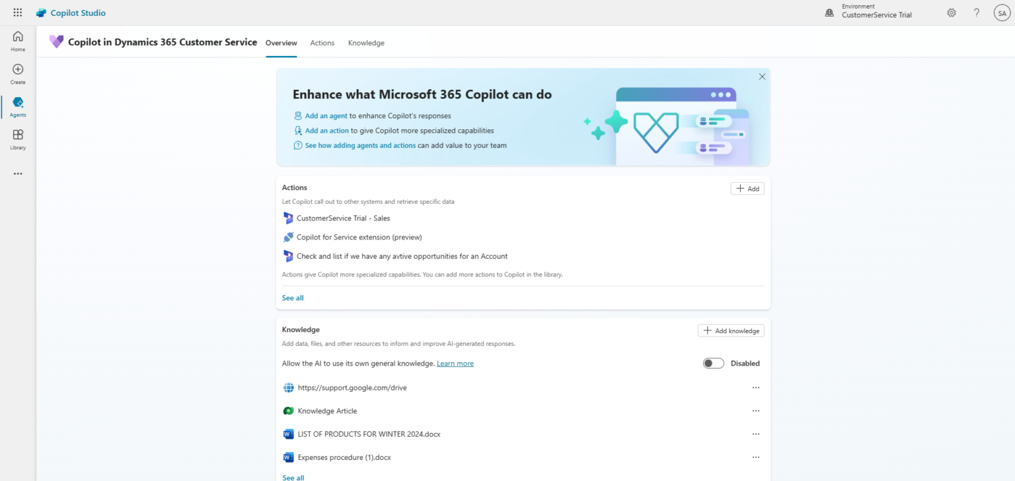Viewport: 1015px width, 481px height.
Task: Open the Microsoft 365 app launcher
Action: (17, 12)
